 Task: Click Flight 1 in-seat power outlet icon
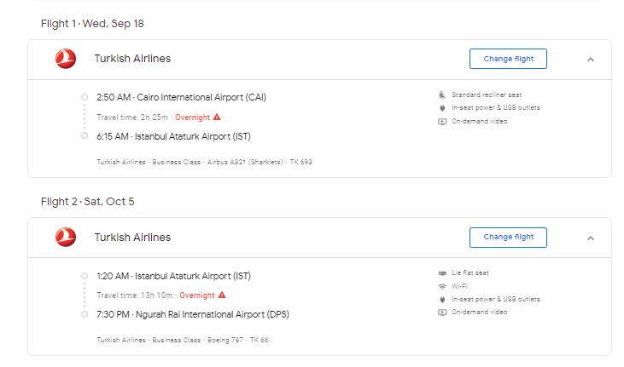[441, 108]
